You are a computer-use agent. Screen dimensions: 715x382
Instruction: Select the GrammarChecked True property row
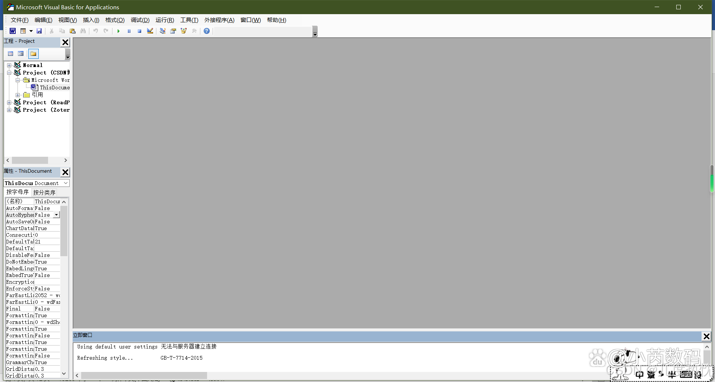tap(33, 362)
